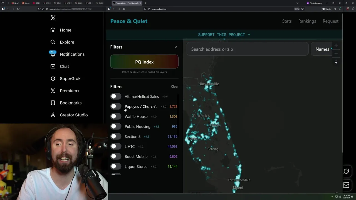Toggle Section 8 filter
Image resolution: width=356 pixels, height=200 pixels.
[116, 136]
